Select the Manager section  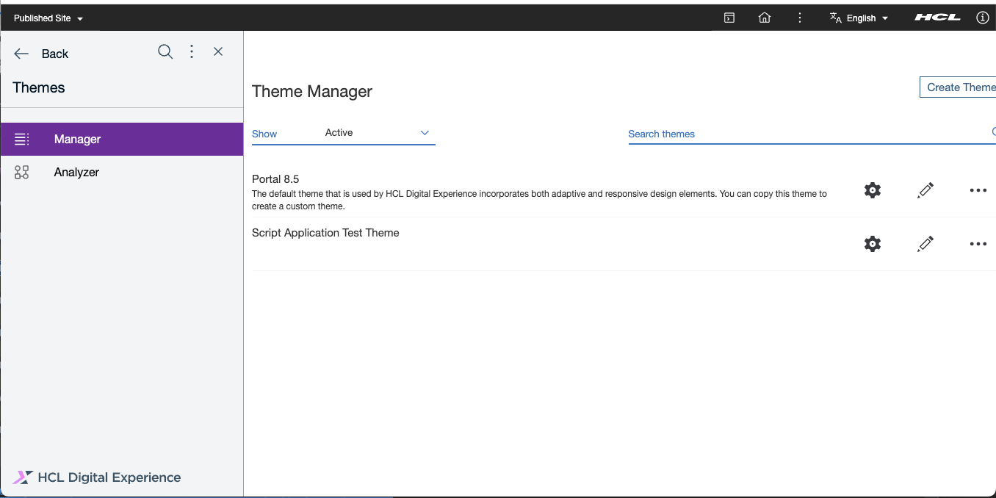pos(77,139)
